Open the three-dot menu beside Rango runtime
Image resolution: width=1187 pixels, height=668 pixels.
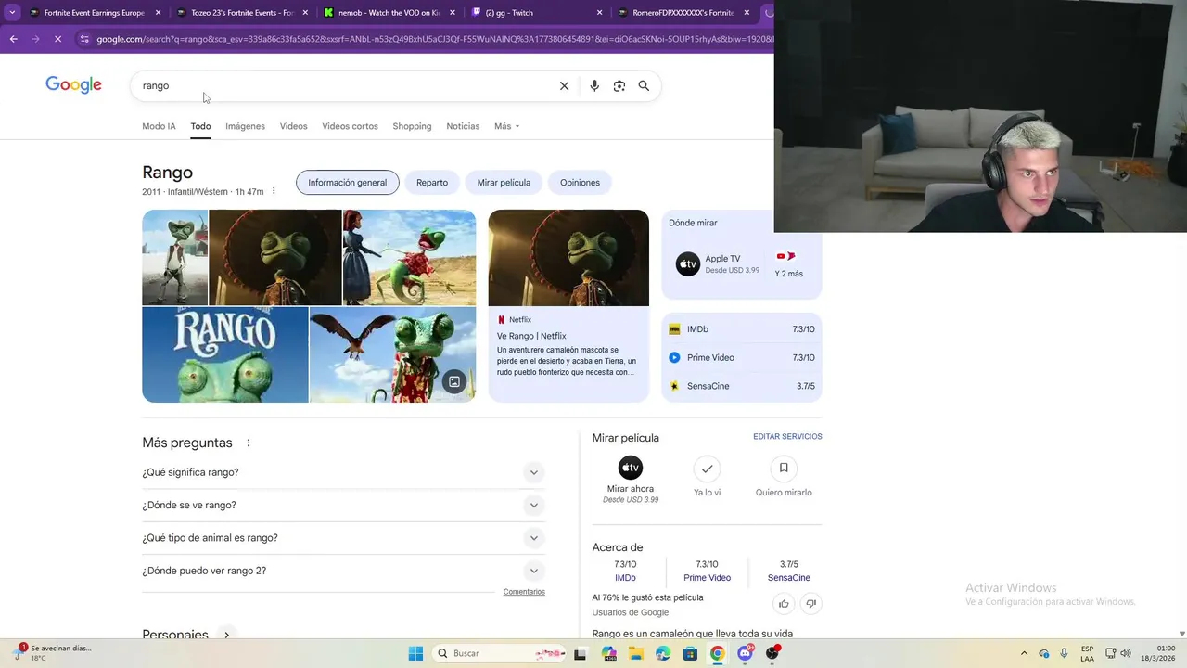coord(274,191)
